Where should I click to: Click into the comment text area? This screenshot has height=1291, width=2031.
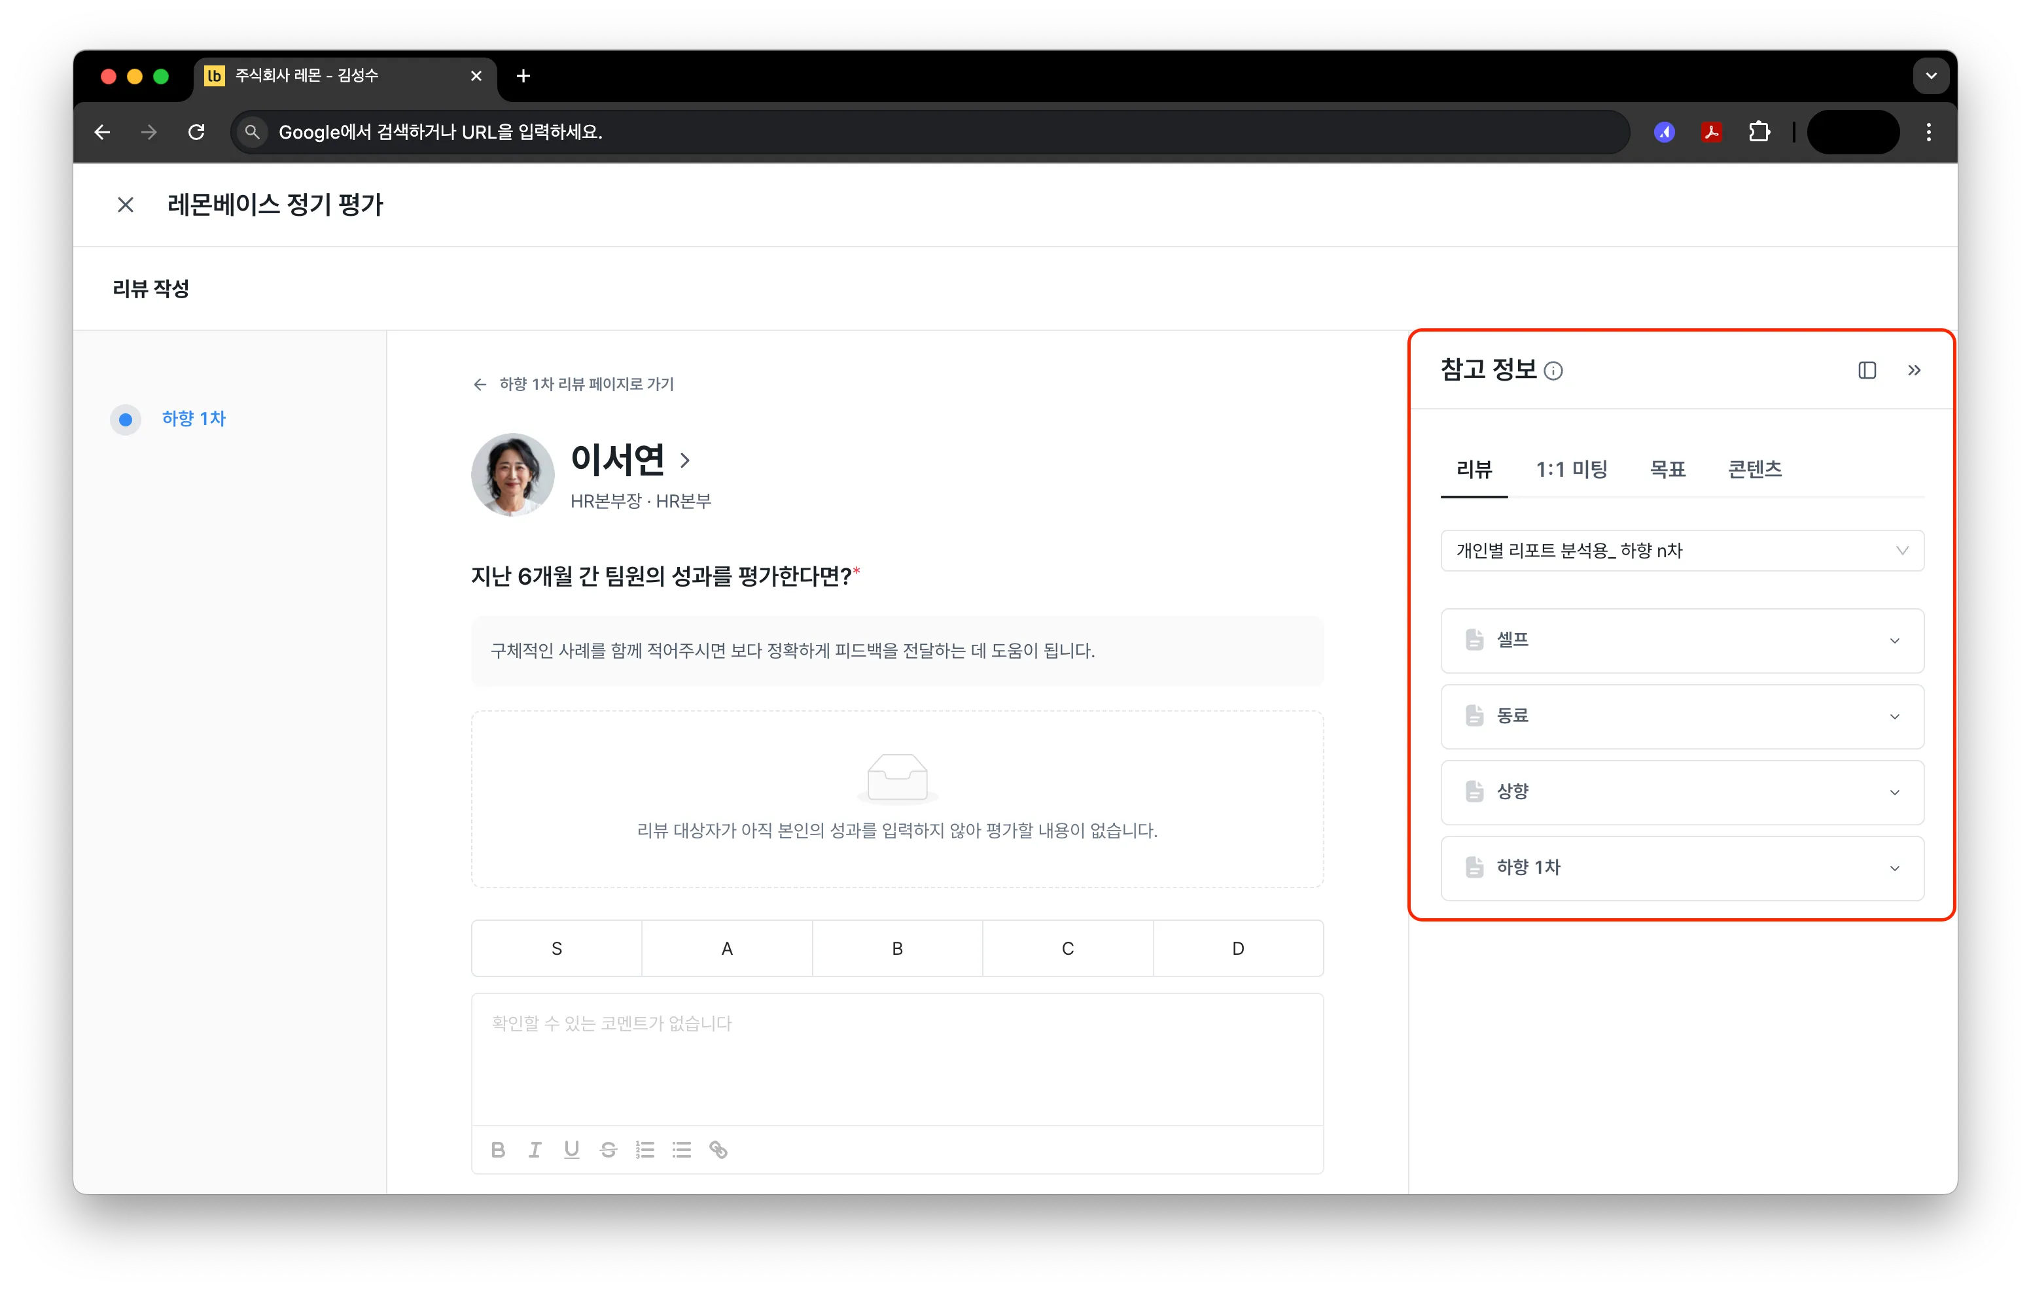click(x=898, y=1059)
